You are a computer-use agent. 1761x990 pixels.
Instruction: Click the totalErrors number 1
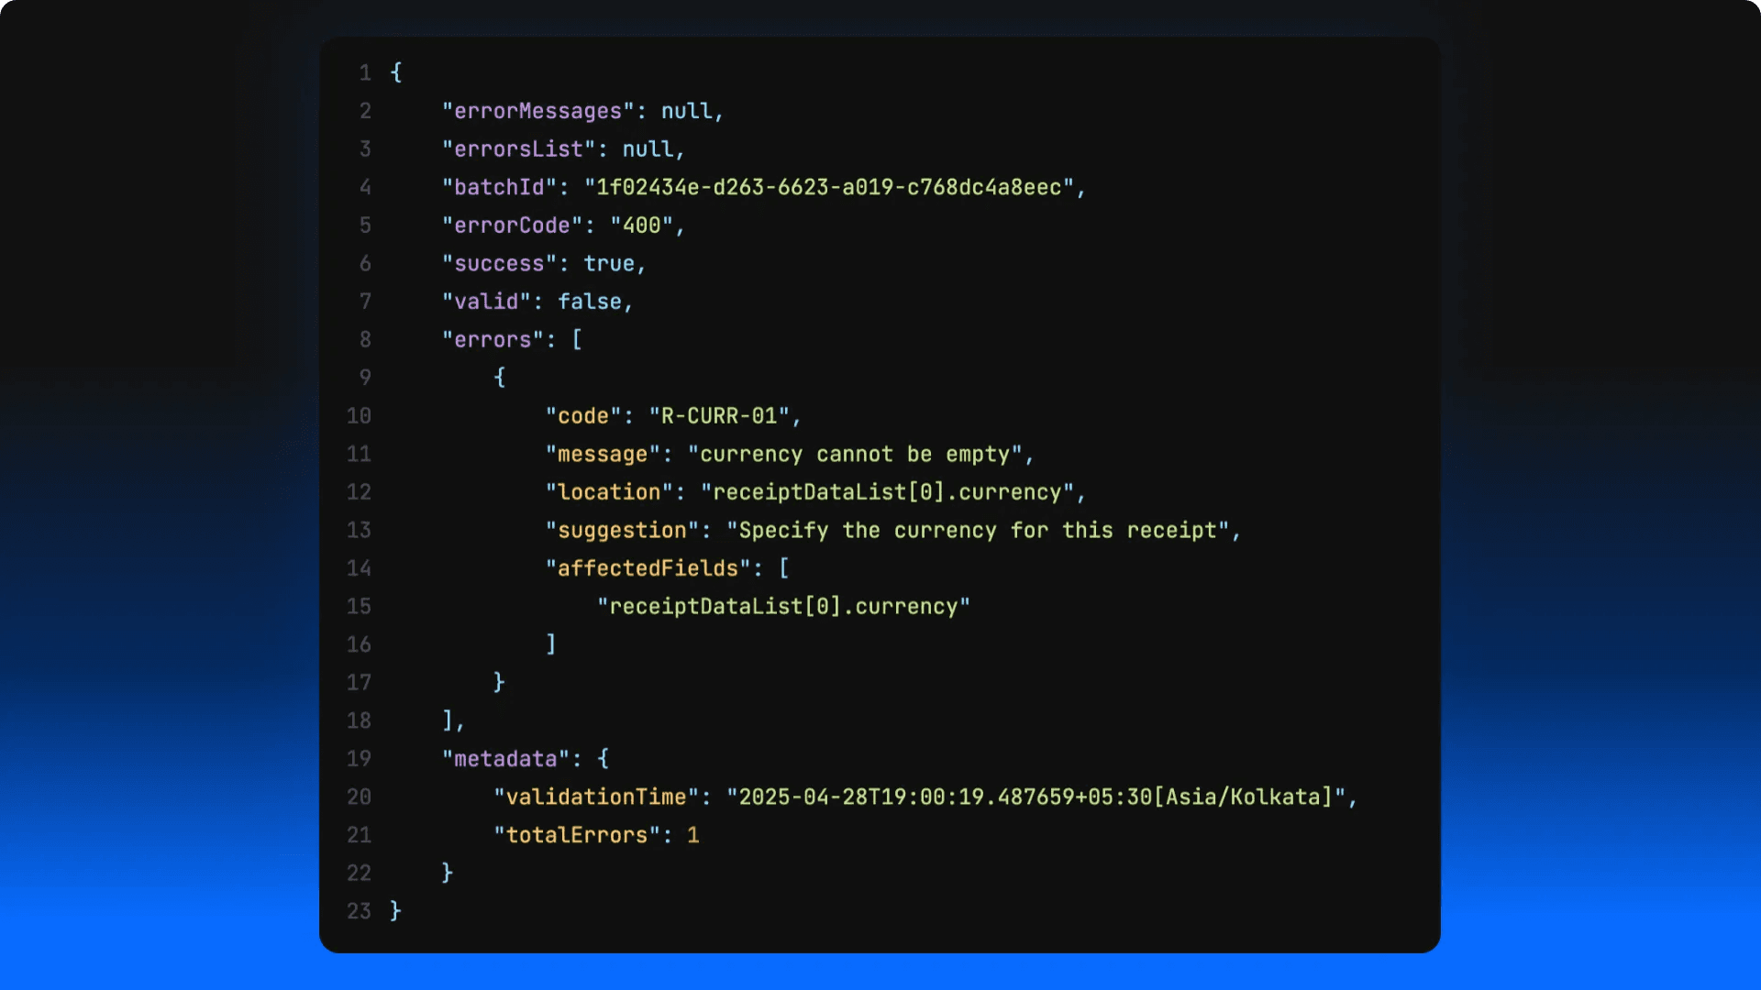point(693,835)
